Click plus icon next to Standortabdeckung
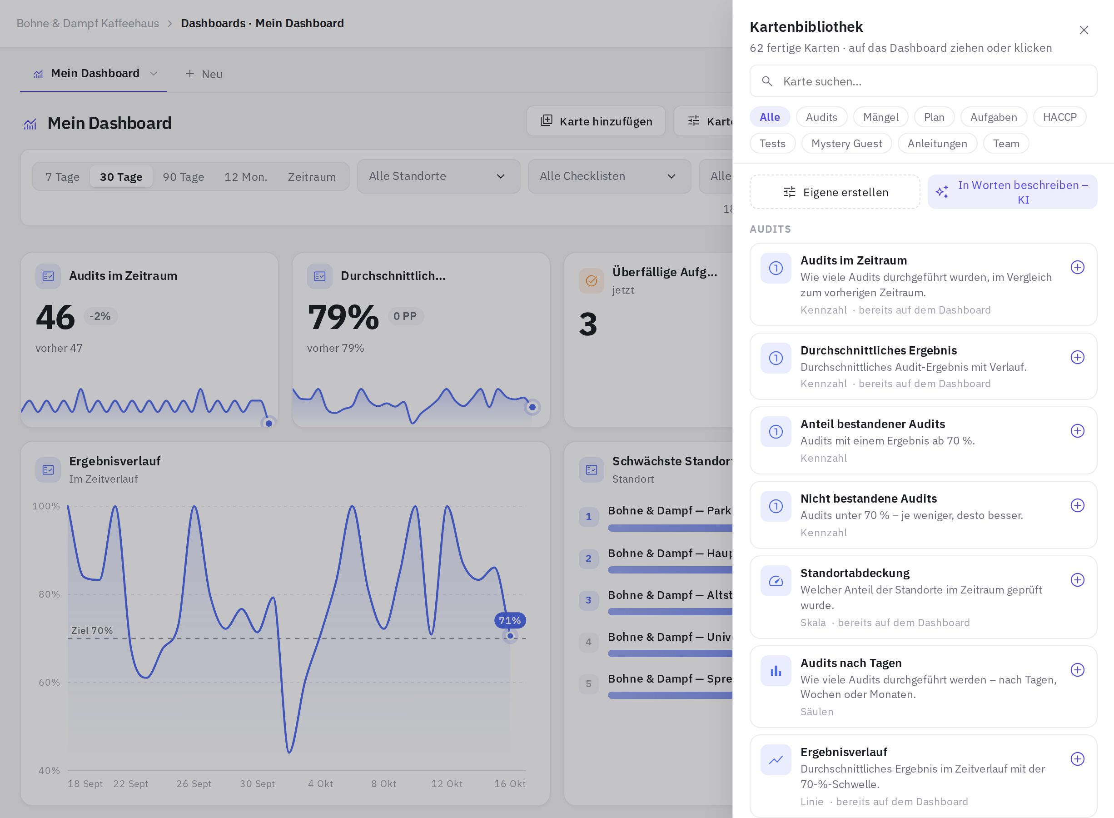 tap(1077, 580)
